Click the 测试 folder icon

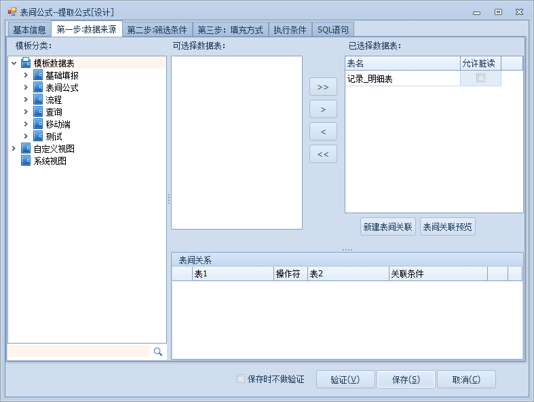38,136
